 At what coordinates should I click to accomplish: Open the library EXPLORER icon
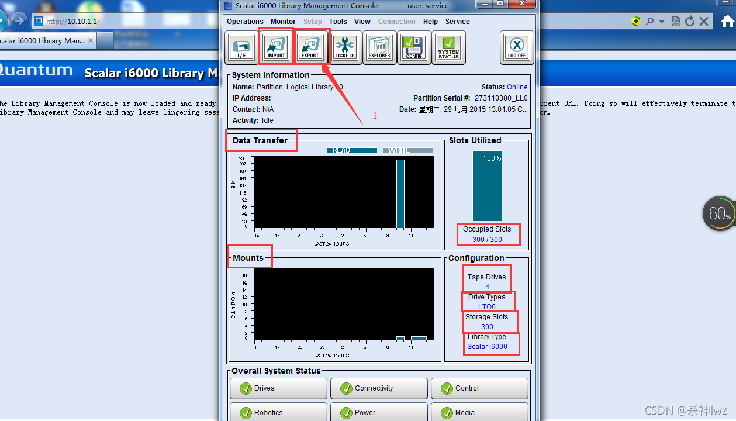[379, 47]
